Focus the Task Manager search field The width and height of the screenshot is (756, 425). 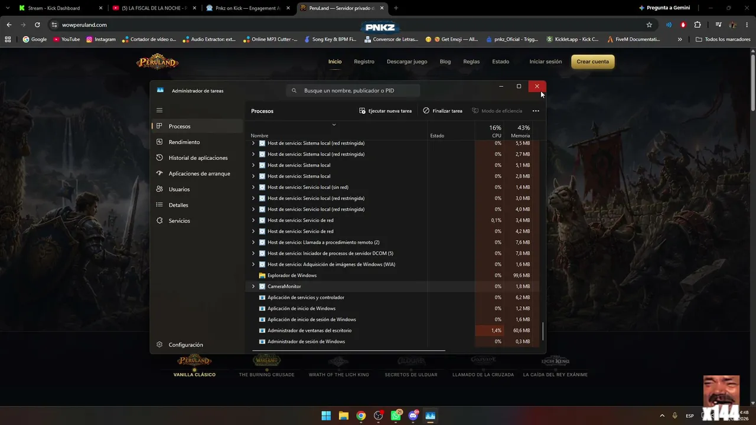(353, 91)
